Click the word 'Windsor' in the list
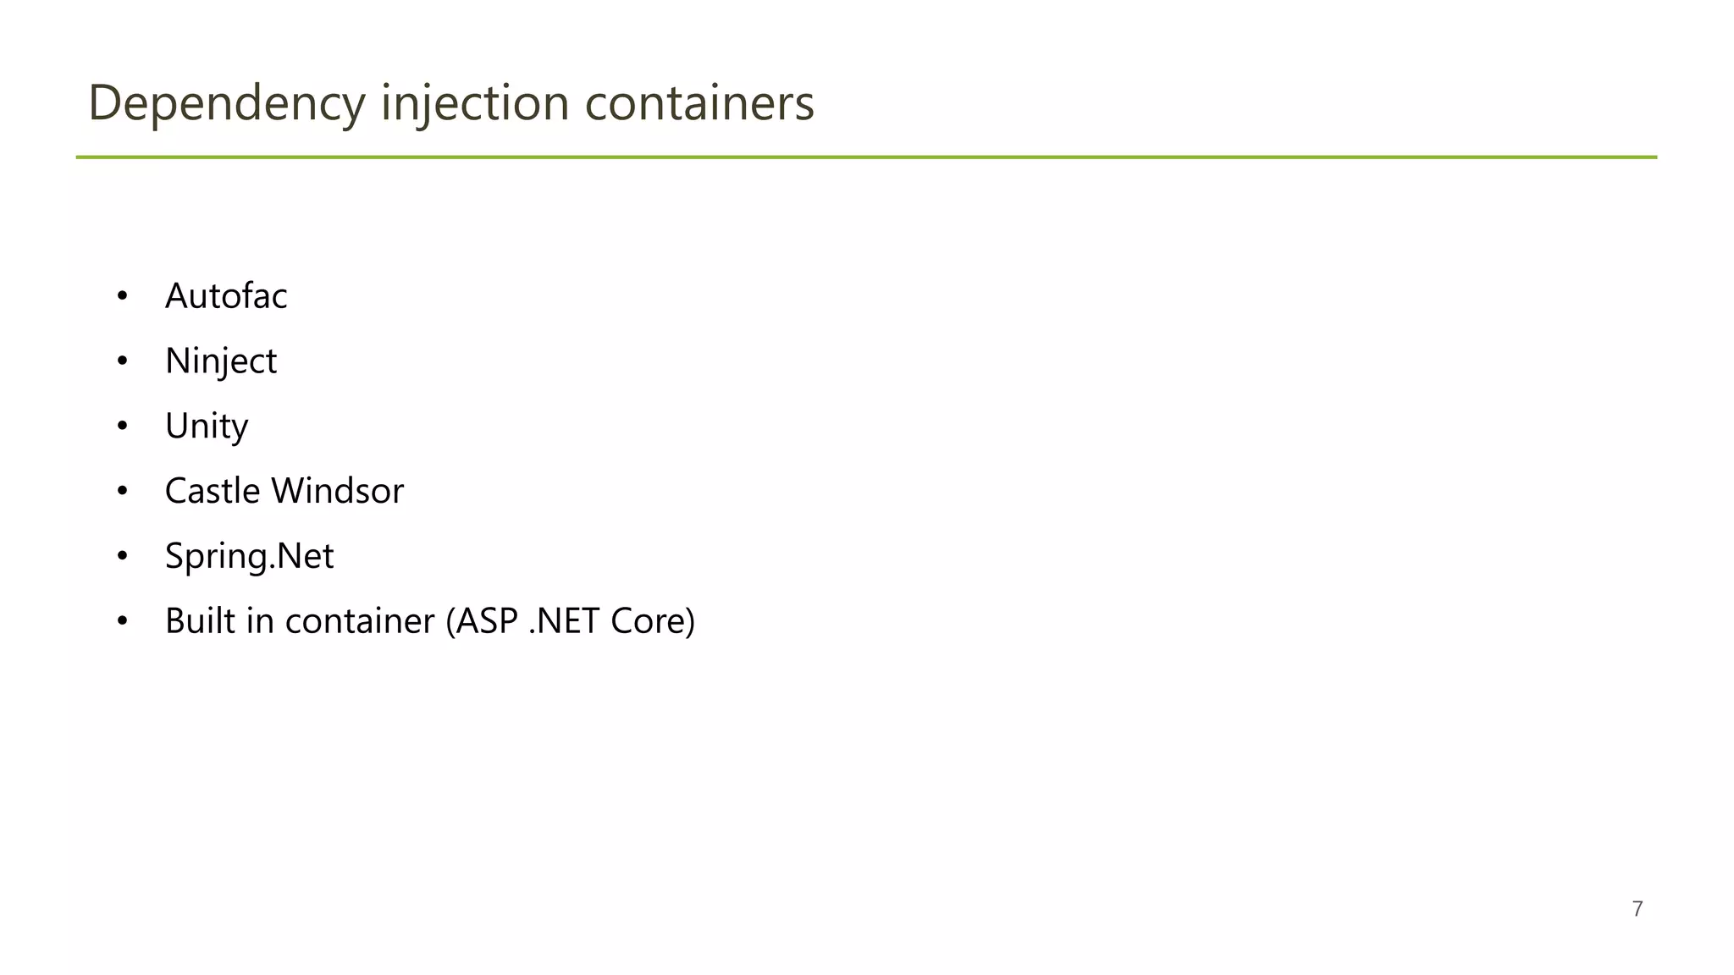Viewport: 1734px width, 975px height. (338, 491)
